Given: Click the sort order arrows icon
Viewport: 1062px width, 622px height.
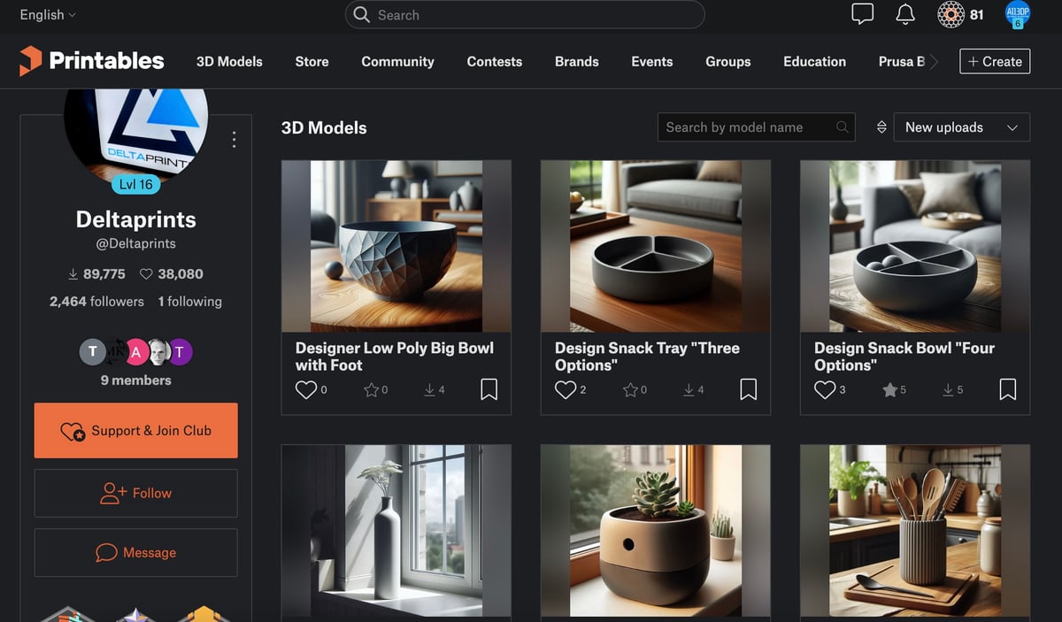Looking at the screenshot, I should point(881,127).
